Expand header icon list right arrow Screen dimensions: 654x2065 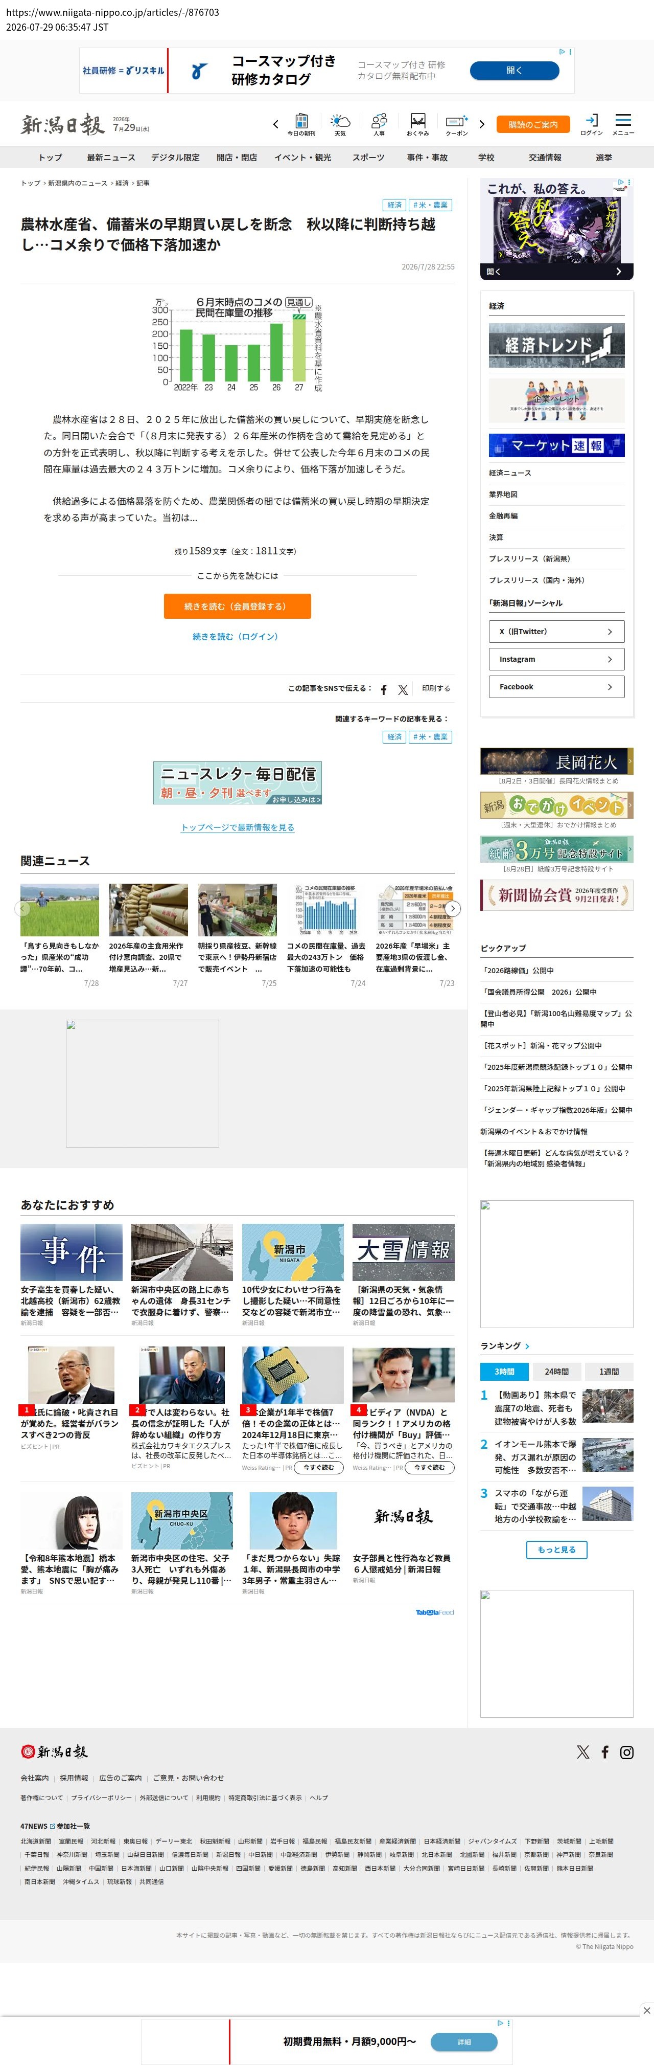pos(482,124)
